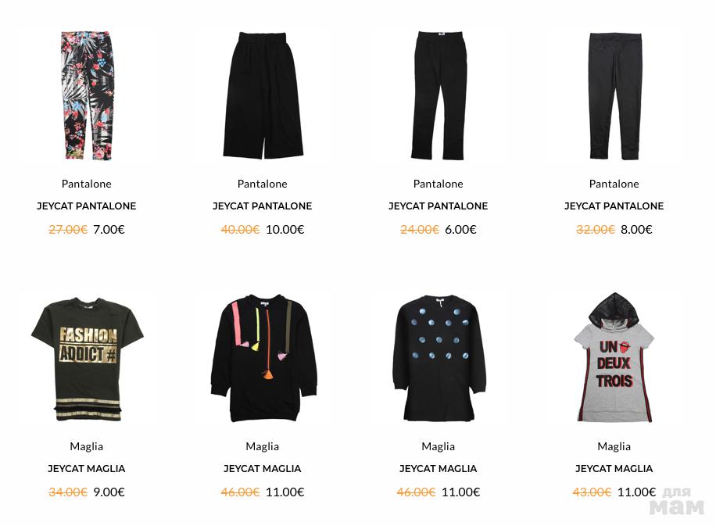716x526 pixels.
Task: Open the Fashion Addict t-shirt image
Action: pos(88,359)
